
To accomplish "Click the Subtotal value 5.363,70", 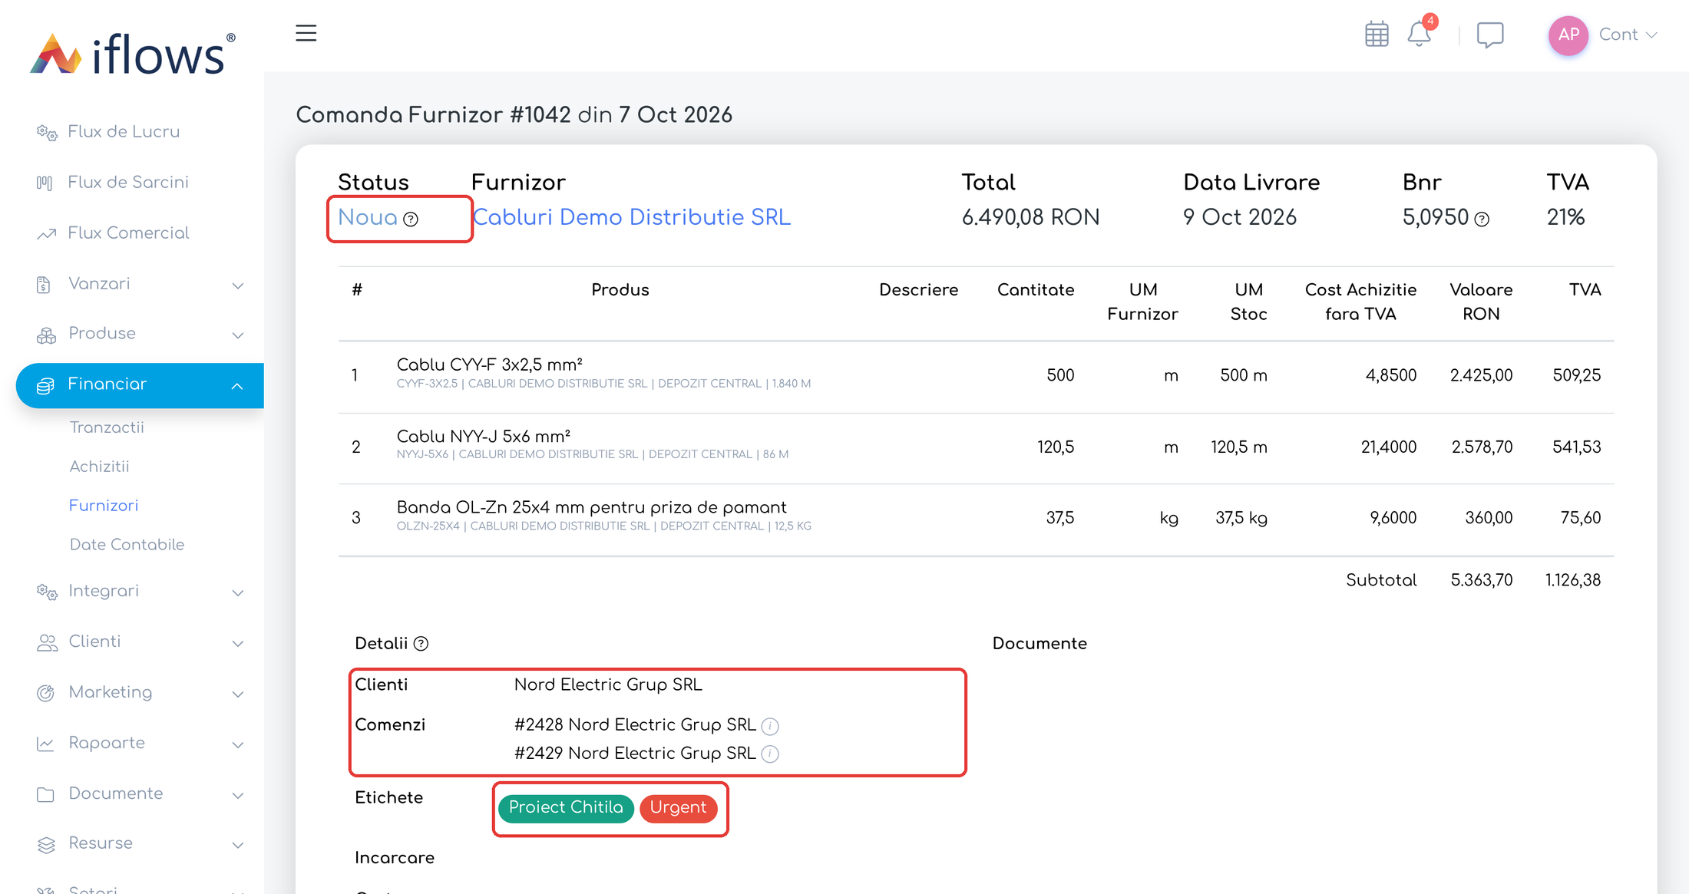I will [1481, 581].
